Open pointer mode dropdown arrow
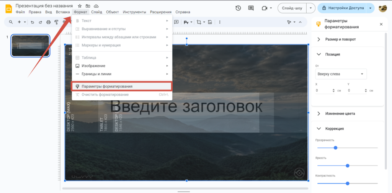This screenshot has height=193, width=392. (294, 22)
